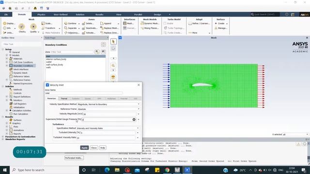Open the Scale mesh dialog
This screenshot has width=310, height=174.
tap(47, 23)
